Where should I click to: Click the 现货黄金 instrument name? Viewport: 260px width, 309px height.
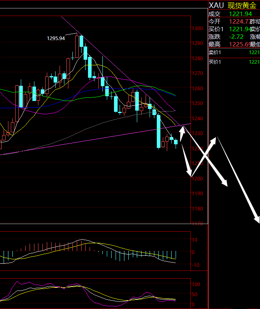[x=242, y=6]
